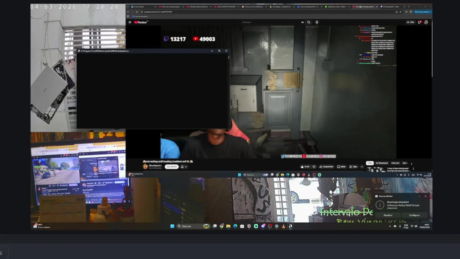Open more actions ellipsis beside Clipe
The width and height of the screenshot is (460, 259).
pos(362,167)
